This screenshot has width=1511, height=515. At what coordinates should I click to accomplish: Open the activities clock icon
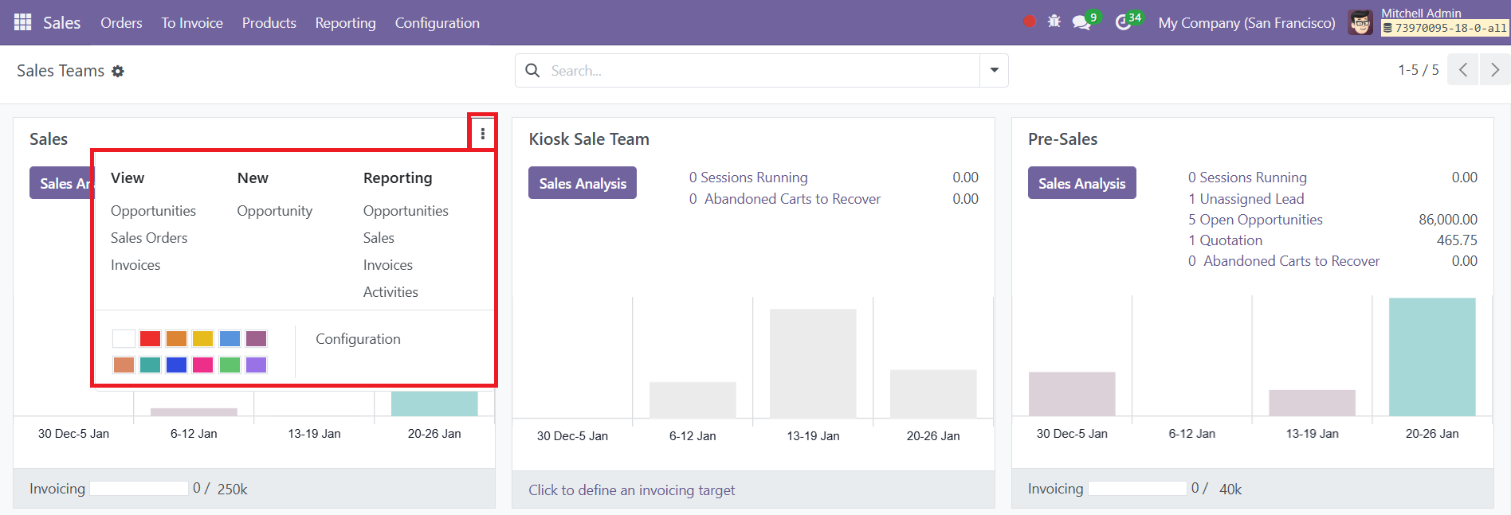click(x=1123, y=22)
